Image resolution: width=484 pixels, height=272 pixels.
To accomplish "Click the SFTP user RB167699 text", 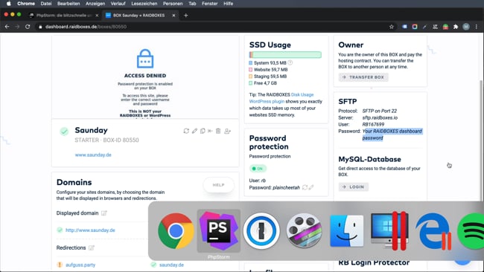I will click(373, 124).
